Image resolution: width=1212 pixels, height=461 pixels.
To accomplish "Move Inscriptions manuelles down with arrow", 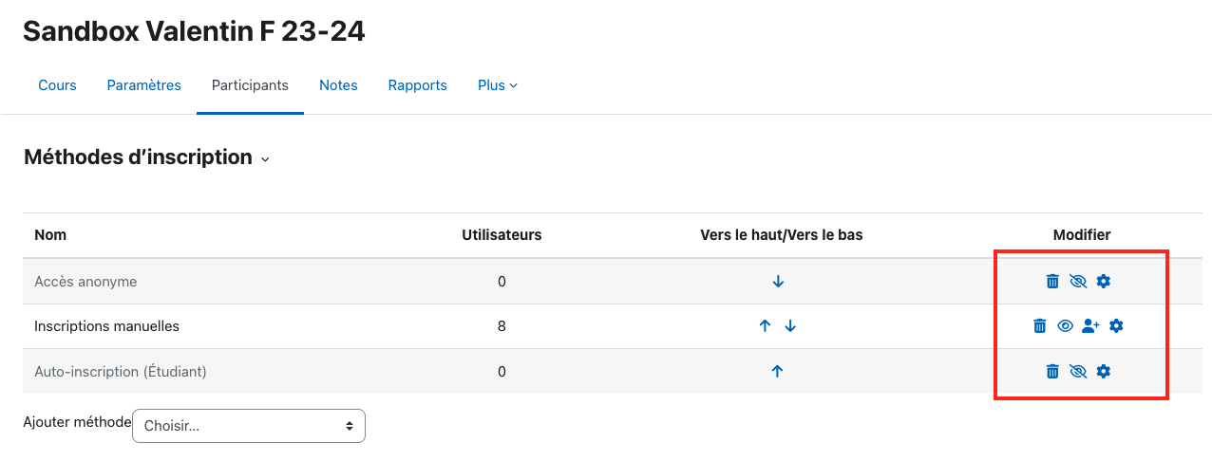I will click(x=790, y=325).
